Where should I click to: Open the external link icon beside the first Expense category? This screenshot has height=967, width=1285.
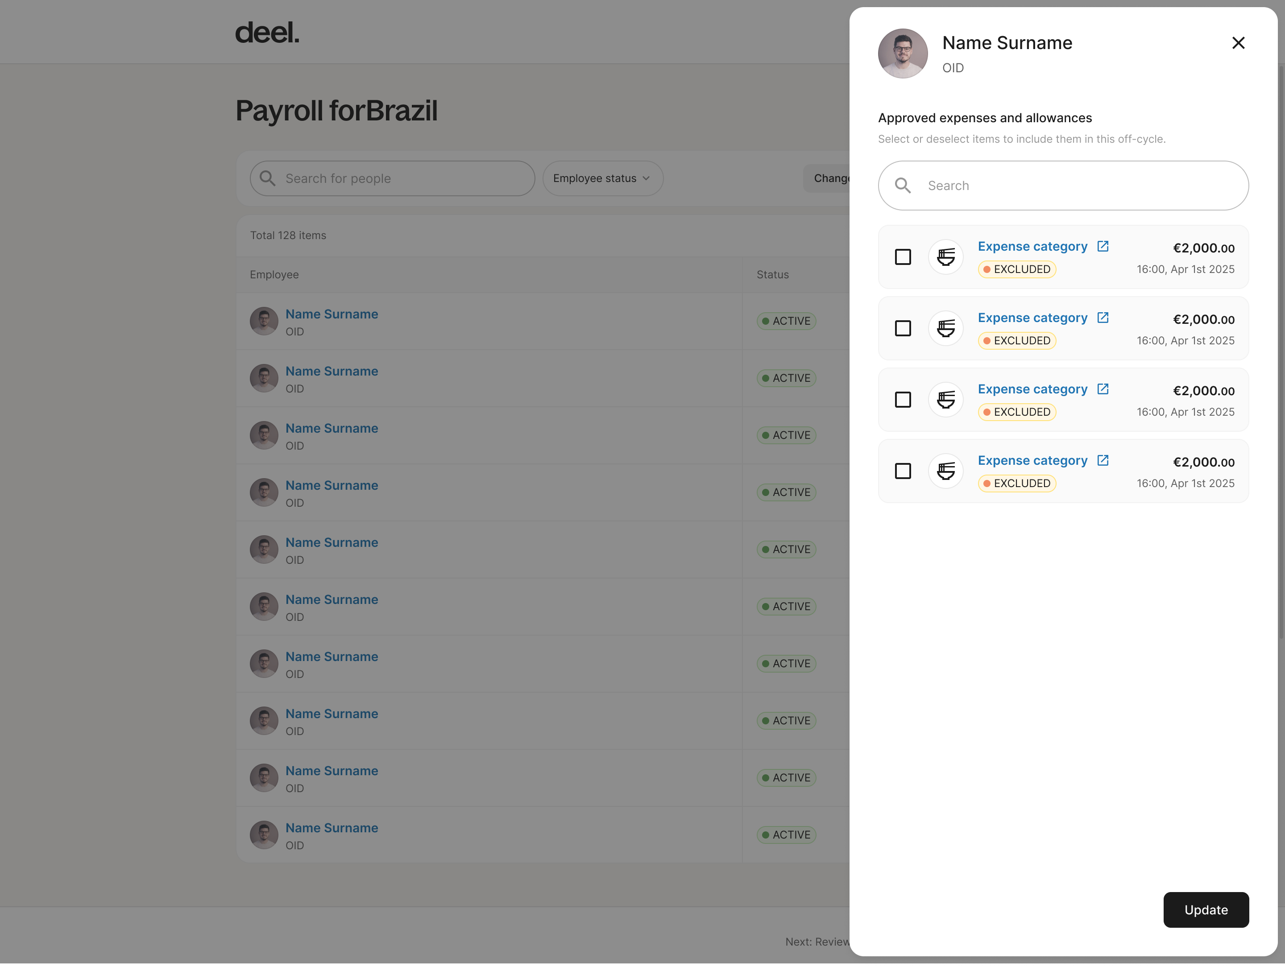click(x=1103, y=246)
